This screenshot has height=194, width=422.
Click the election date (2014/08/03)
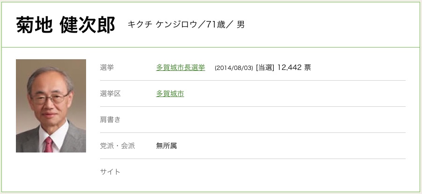pyautogui.click(x=234, y=68)
